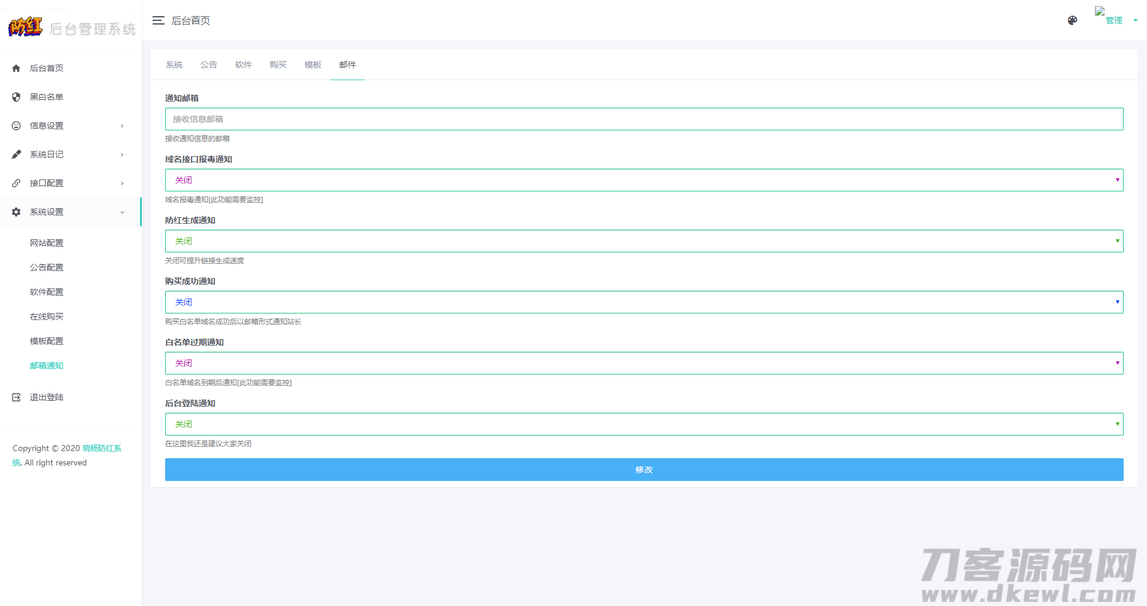Open the 域名接口报毒通知 dropdown
The height and width of the screenshot is (606, 1147).
pyautogui.click(x=644, y=180)
